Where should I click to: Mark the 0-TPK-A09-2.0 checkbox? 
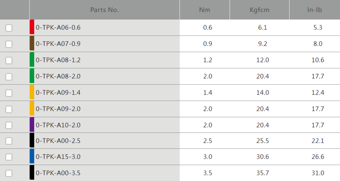pos(9,109)
